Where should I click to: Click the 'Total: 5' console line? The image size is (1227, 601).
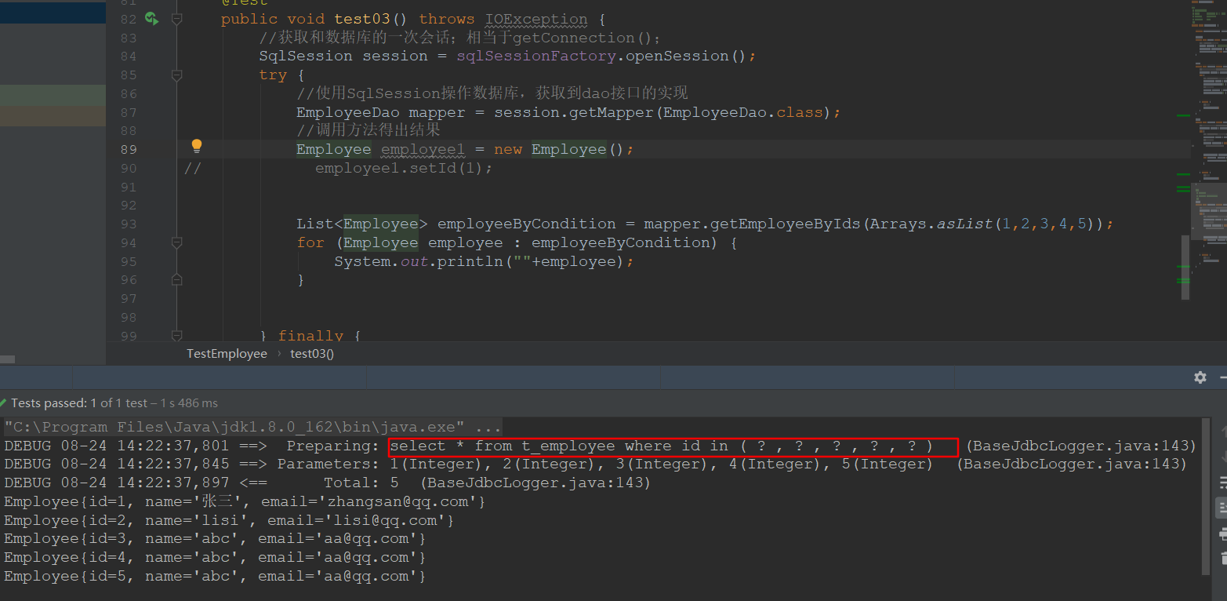pos(361,483)
